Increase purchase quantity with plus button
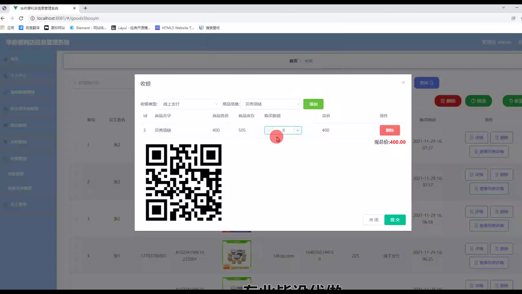 (298, 130)
